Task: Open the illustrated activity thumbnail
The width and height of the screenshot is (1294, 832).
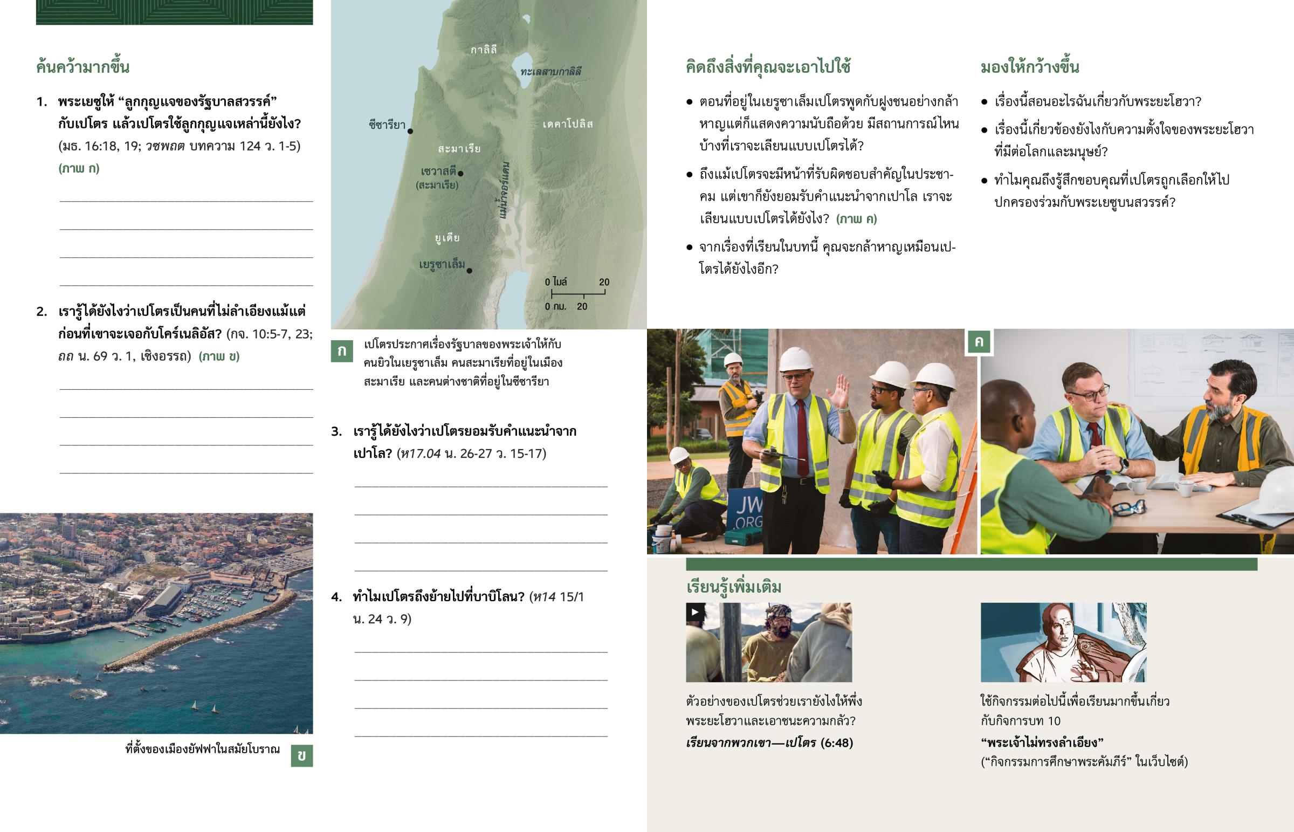Action: (1063, 642)
